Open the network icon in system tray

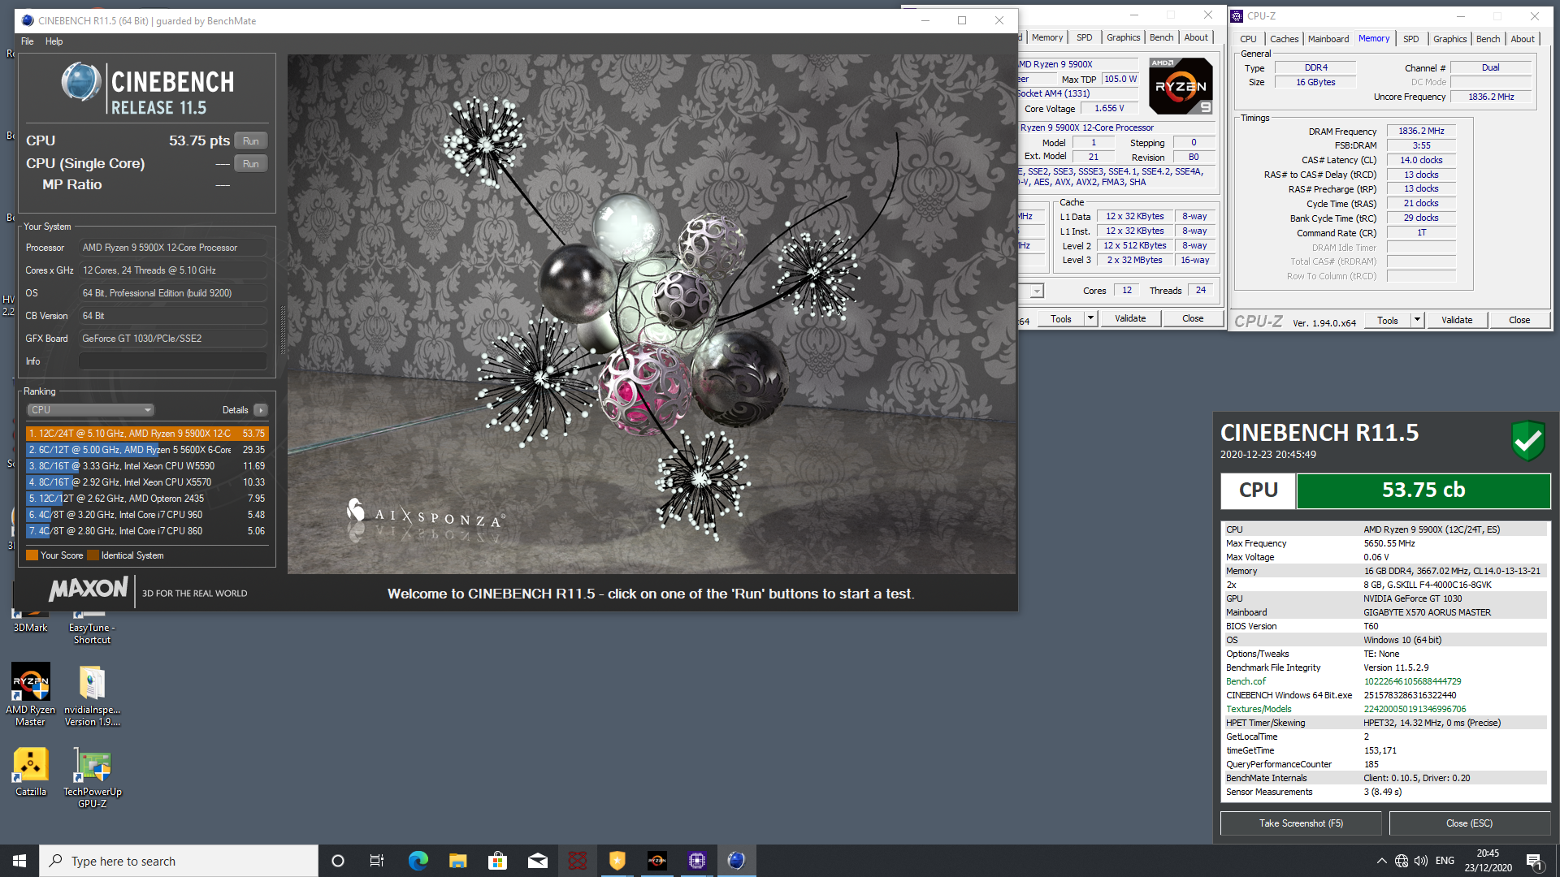(1402, 861)
